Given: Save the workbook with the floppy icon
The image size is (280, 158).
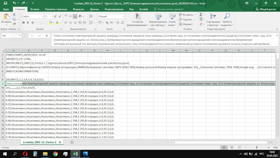Looking at the screenshot, I should click(6, 3).
